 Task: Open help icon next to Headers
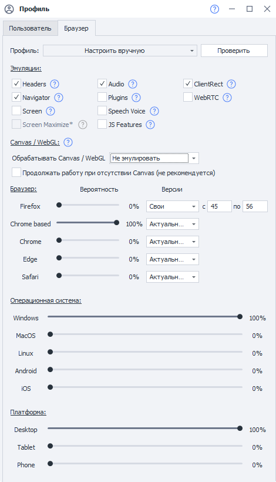pos(55,84)
